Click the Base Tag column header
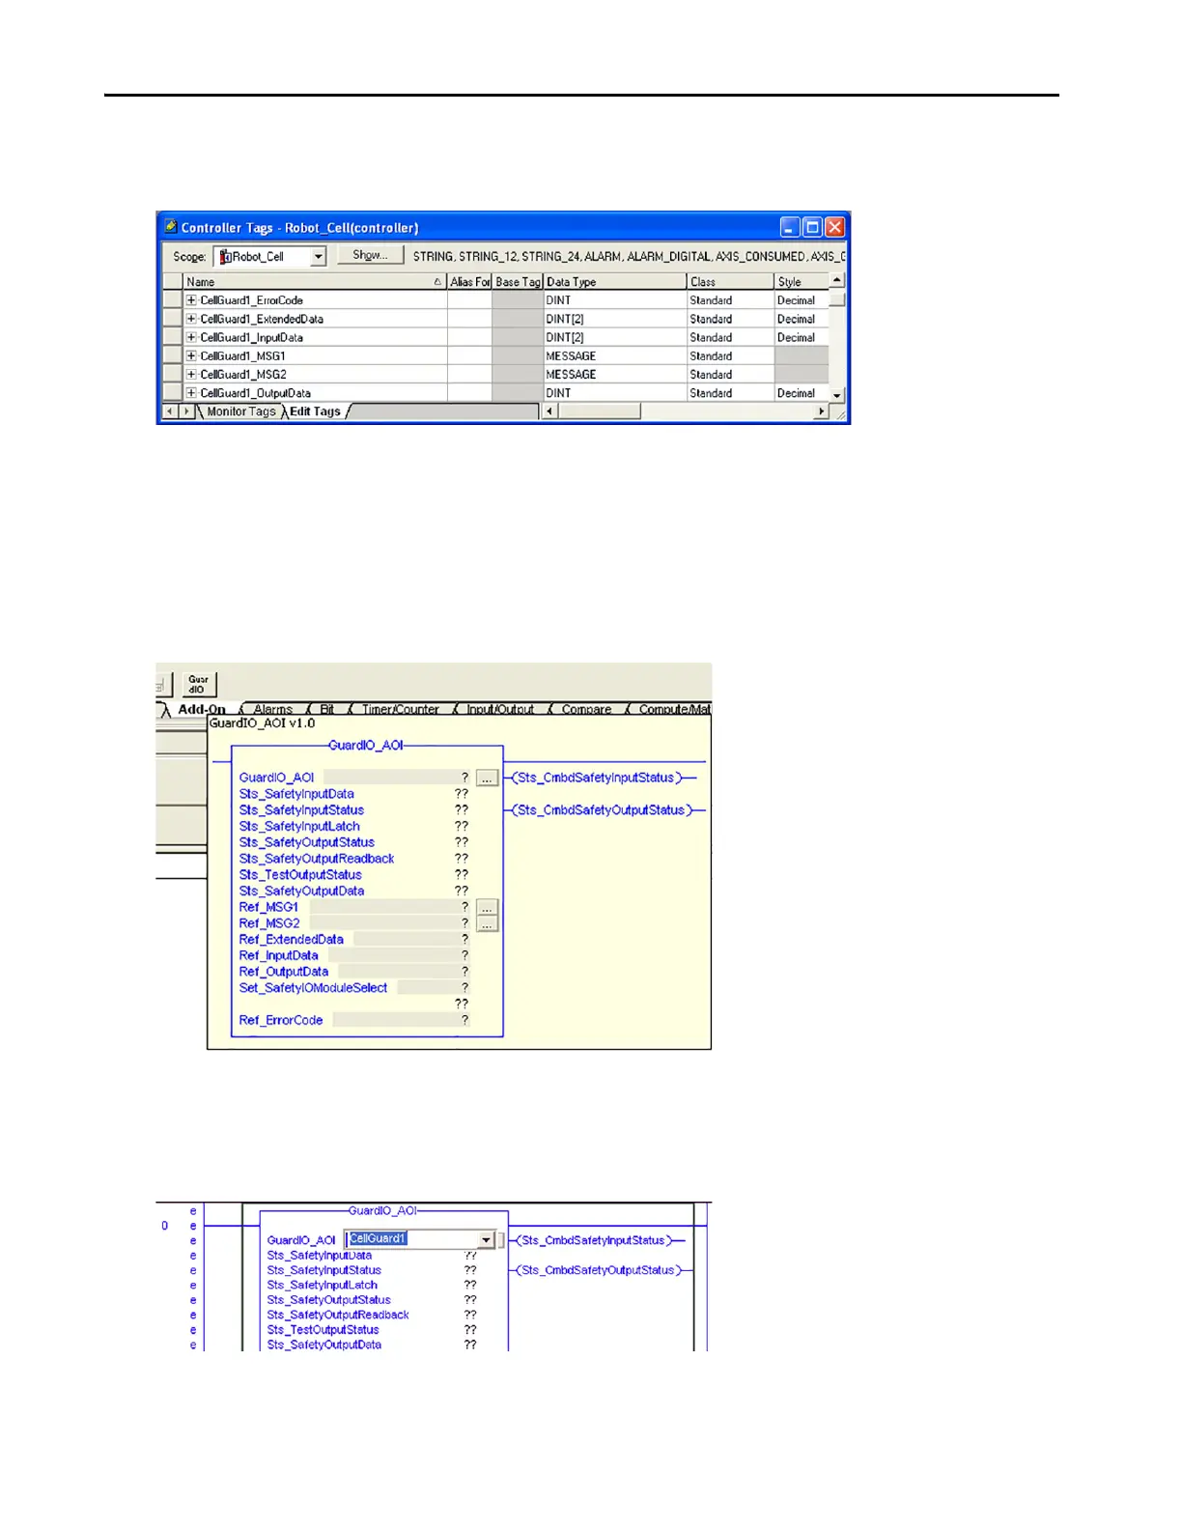1182x1530 pixels. pyautogui.click(x=518, y=282)
